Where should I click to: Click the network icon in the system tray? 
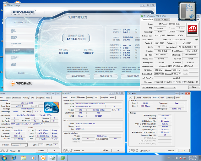click(x=185, y=158)
